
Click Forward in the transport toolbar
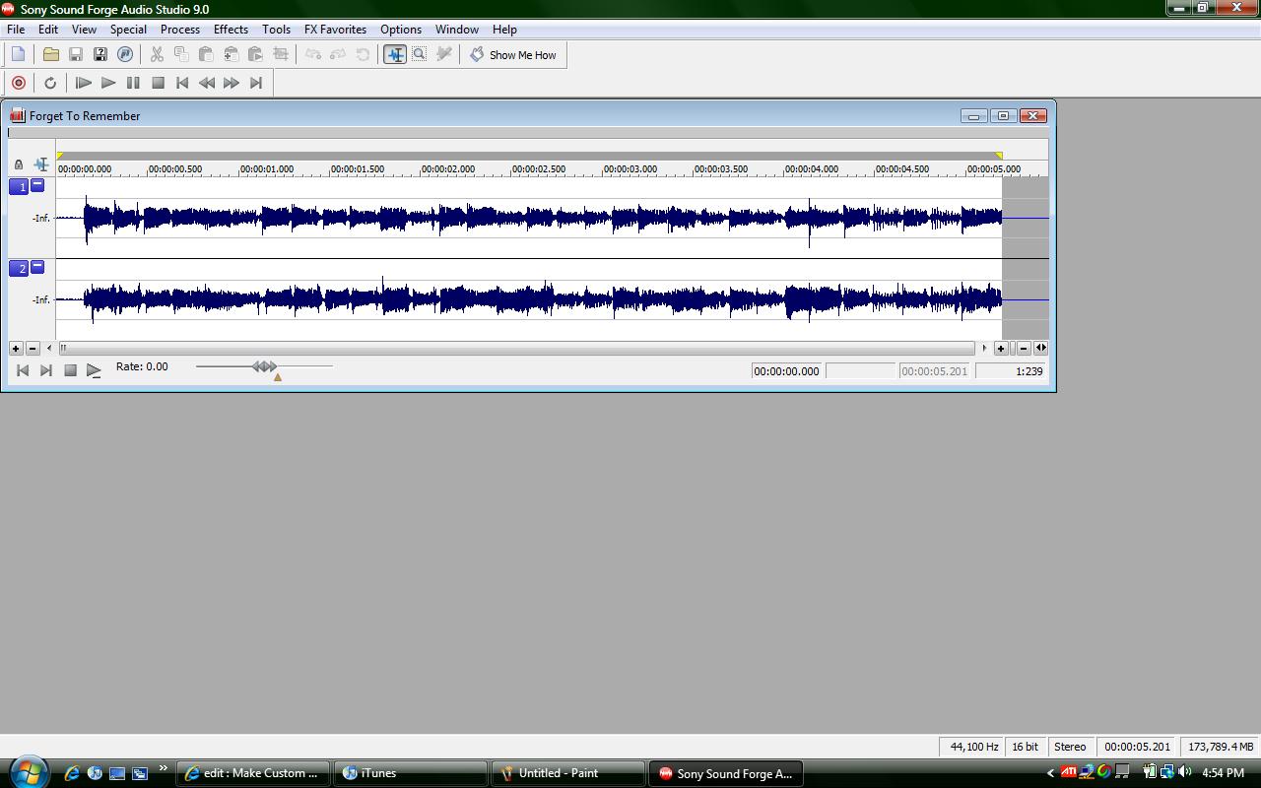pyautogui.click(x=232, y=83)
